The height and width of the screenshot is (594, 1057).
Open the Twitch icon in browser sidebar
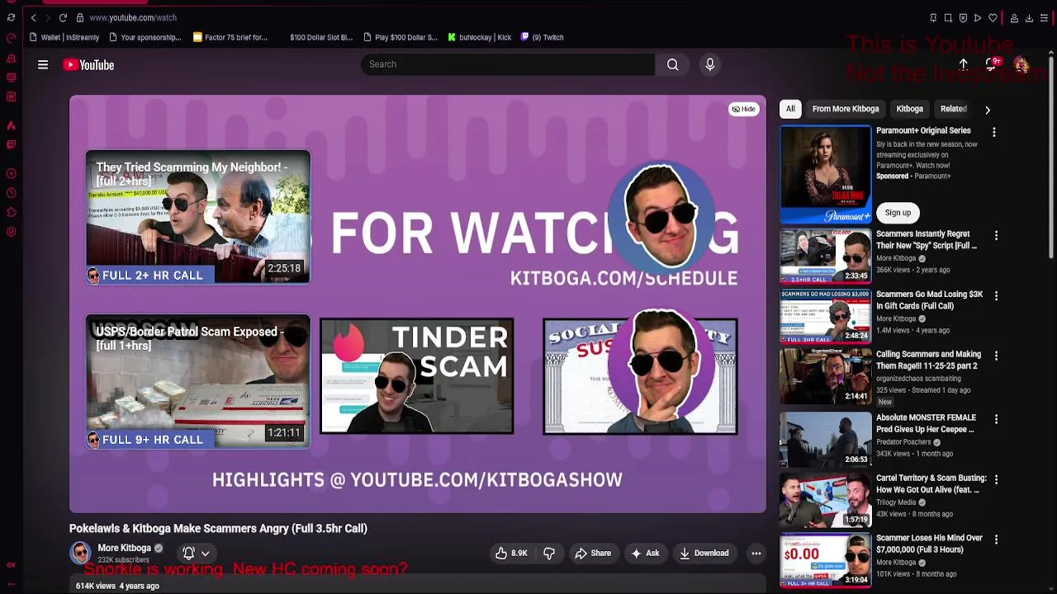tap(11, 144)
